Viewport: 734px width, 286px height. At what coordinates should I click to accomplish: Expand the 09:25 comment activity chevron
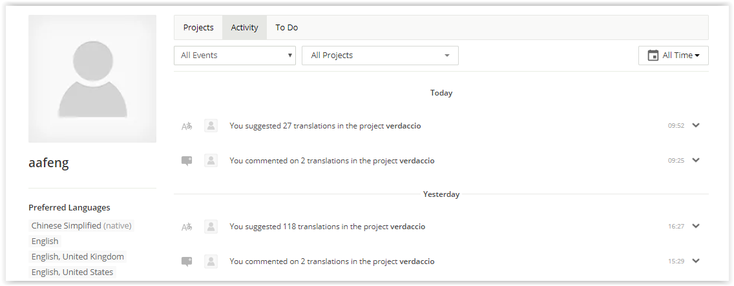696,160
